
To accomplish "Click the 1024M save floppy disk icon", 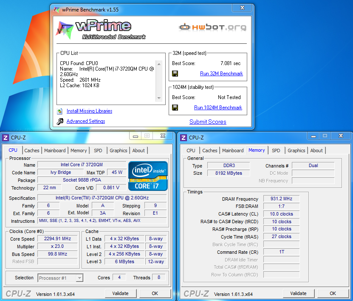I will click(x=175, y=108).
